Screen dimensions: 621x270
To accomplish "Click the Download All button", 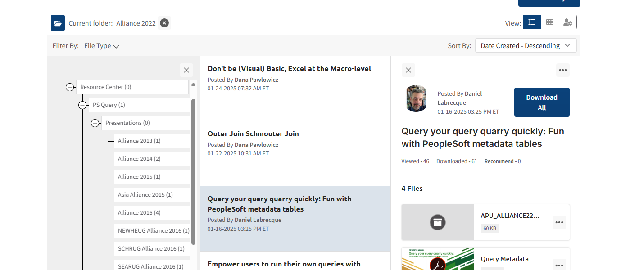I will 542,102.
